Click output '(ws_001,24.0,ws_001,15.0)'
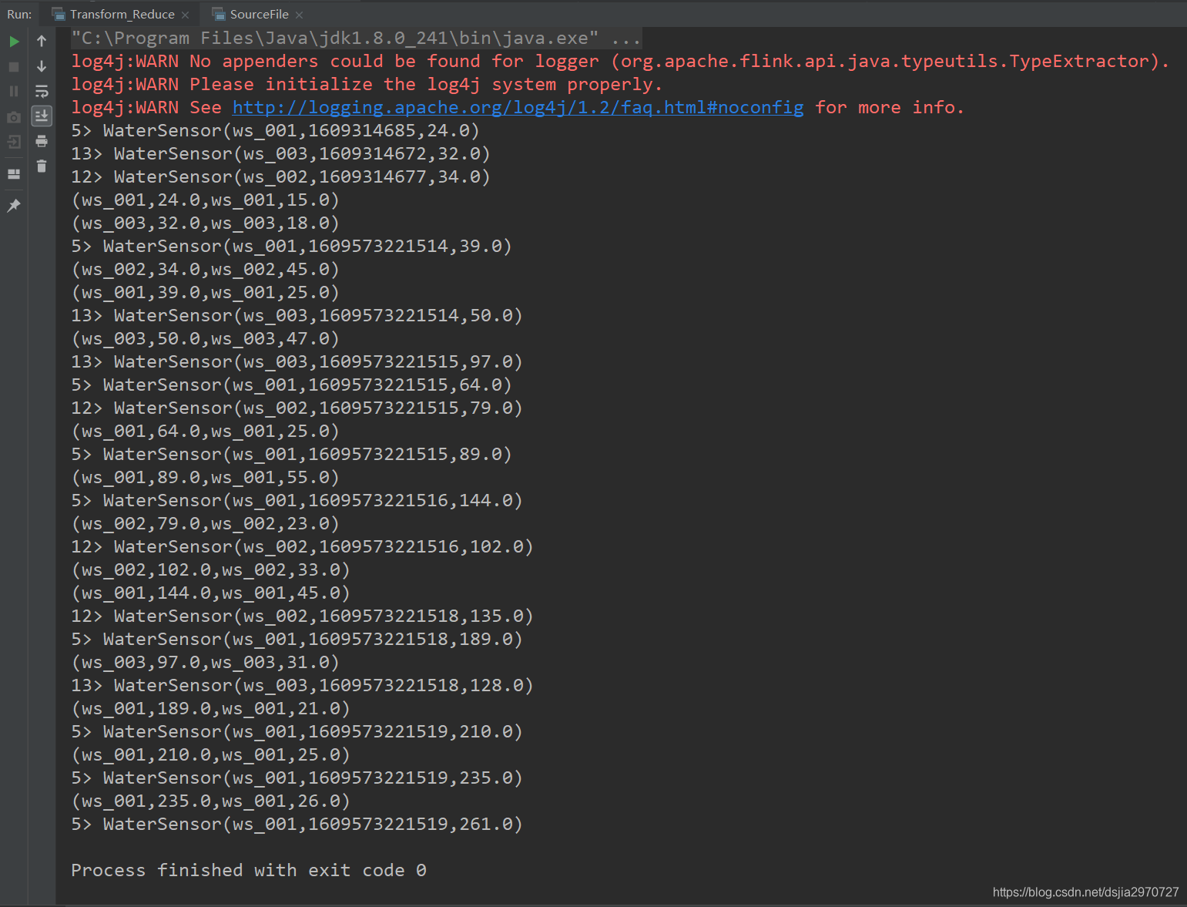1187x907 pixels. tap(205, 200)
